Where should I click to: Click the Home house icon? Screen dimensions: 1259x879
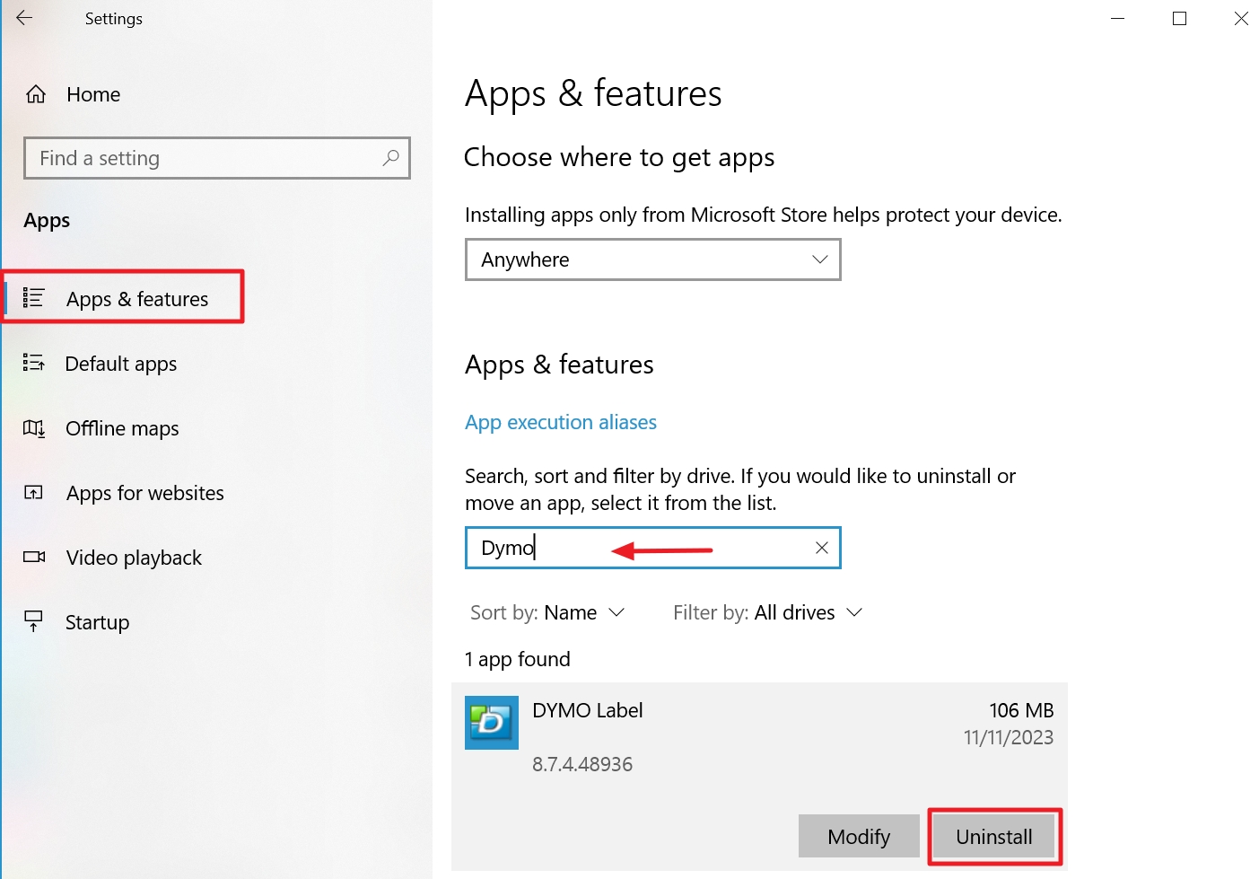tap(36, 94)
